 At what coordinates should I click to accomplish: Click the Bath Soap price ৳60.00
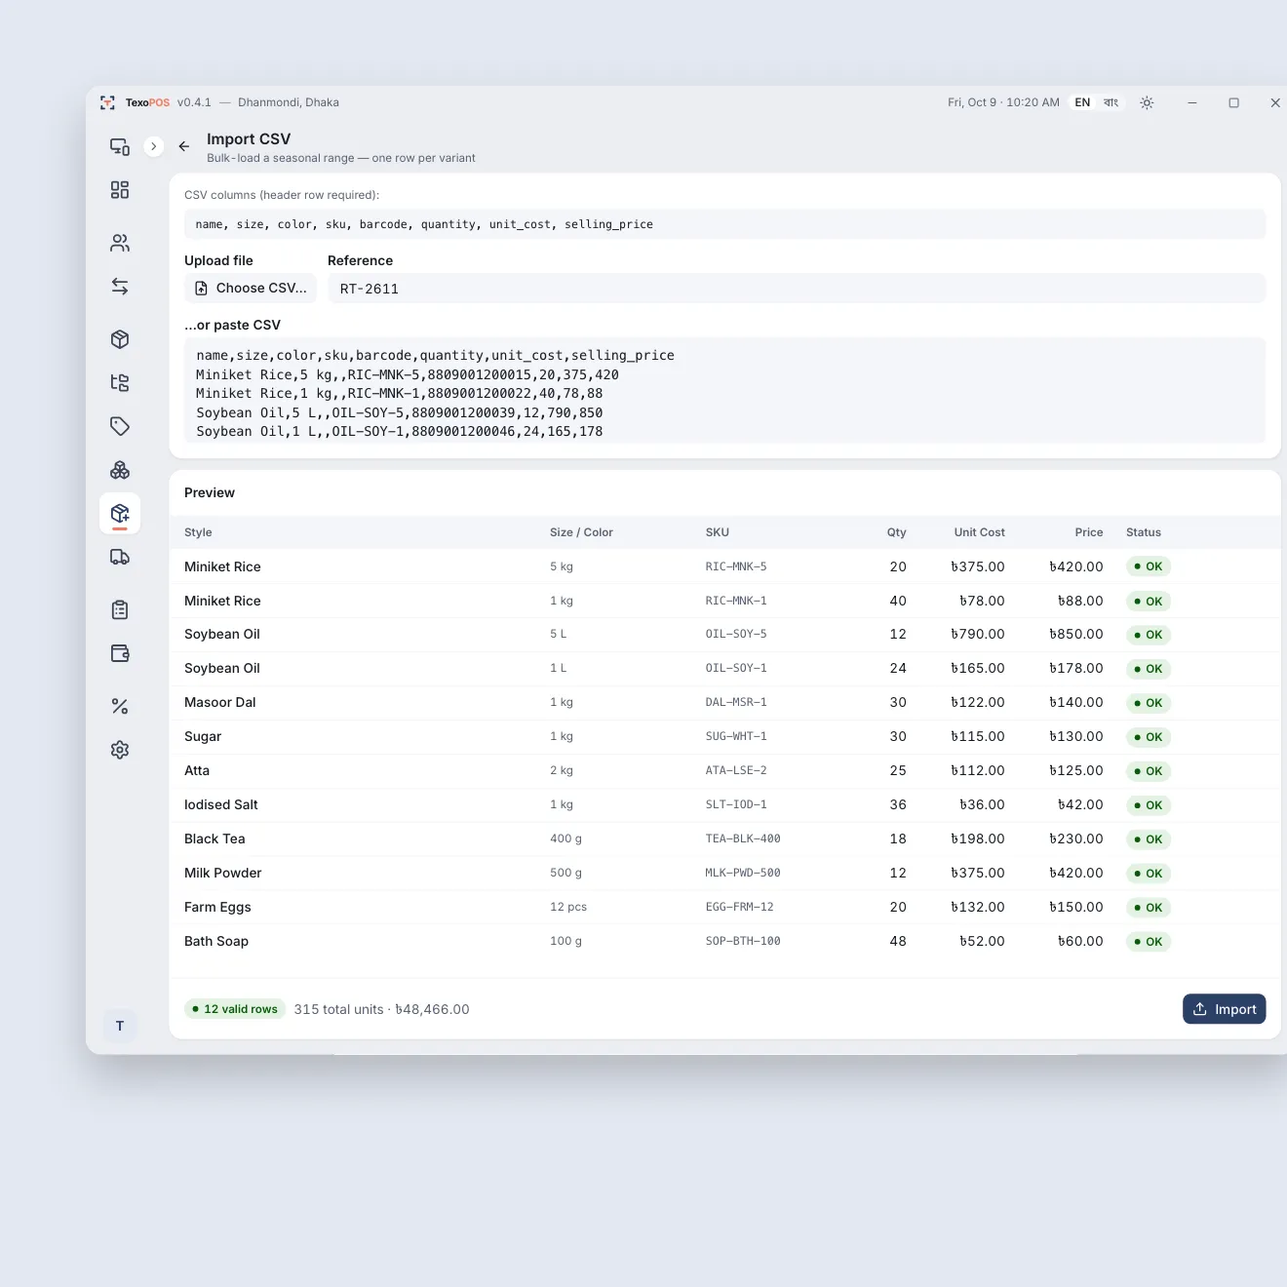(x=1080, y=941)
